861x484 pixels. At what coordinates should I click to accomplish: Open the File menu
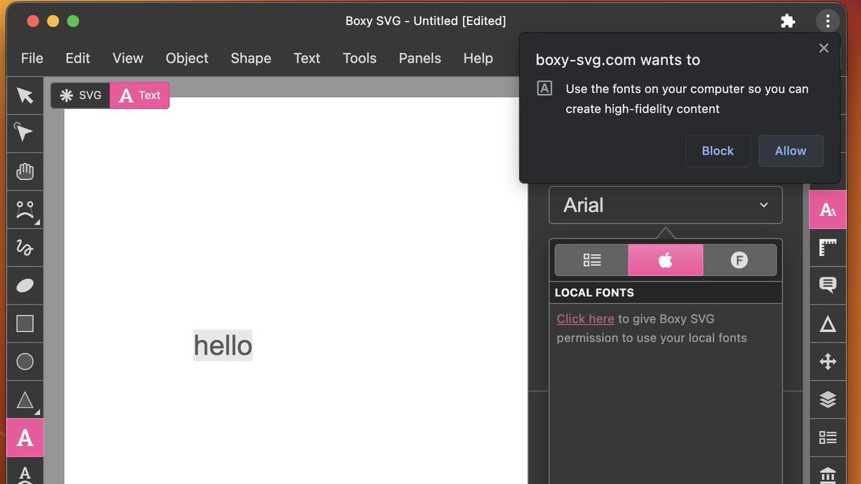tap(32, 58)
